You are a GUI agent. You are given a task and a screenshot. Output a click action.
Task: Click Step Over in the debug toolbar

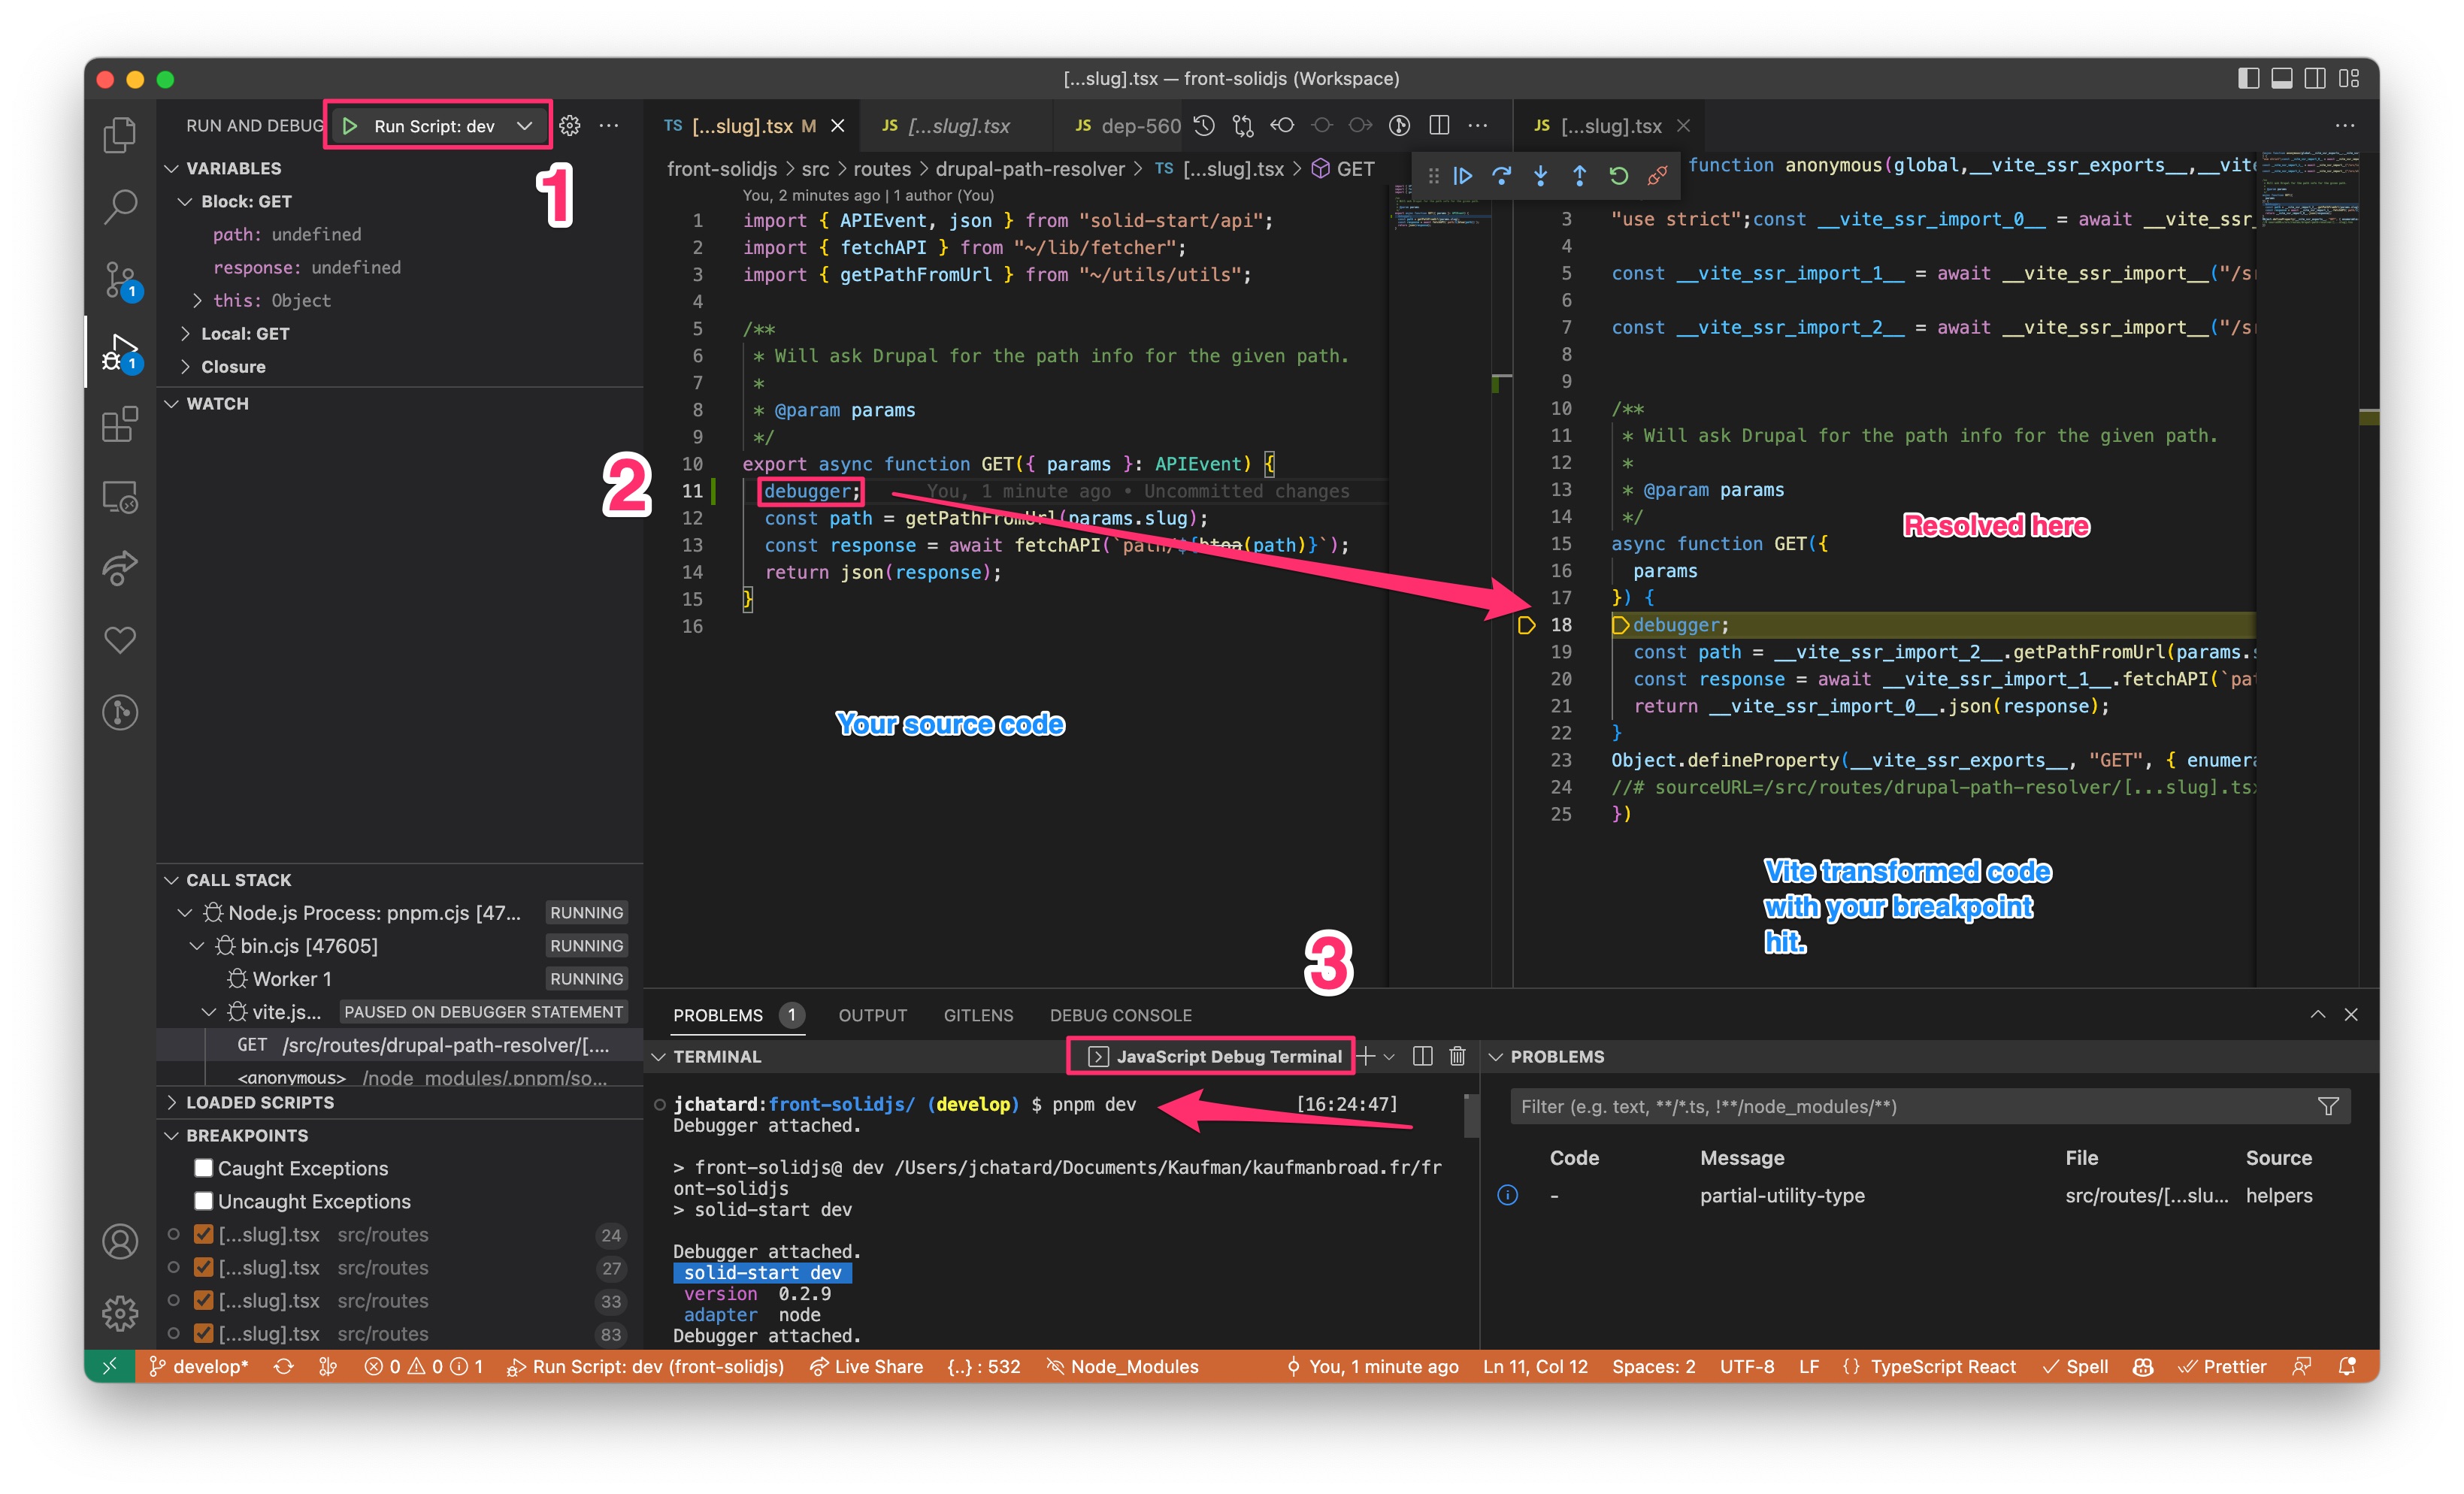pyautogui.click(x=1502, y=176)
